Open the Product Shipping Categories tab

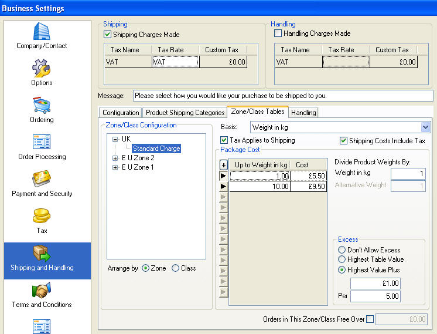pos(185,113)
